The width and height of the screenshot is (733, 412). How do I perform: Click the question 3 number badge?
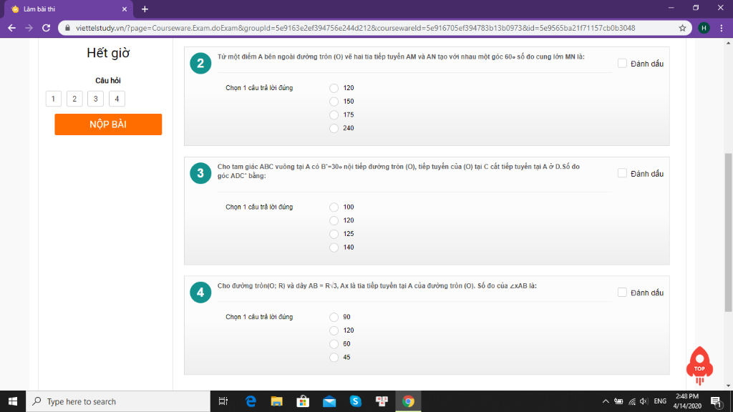pyautogui.click(x=200, y=173)
